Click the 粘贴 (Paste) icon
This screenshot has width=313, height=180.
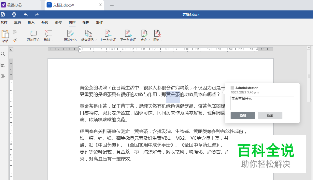(x=5, y=34)
